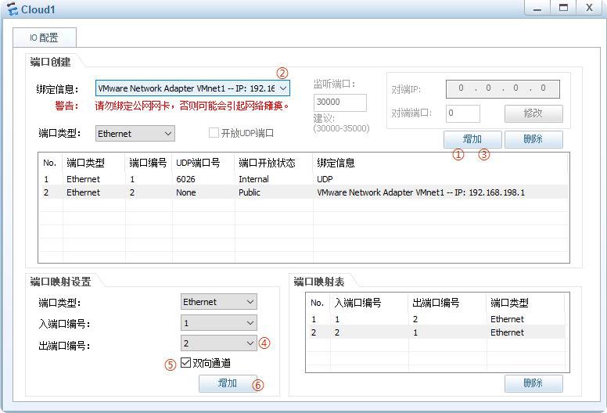Click 增加 button in 端口创建 section
Image resolution: width=607 pixels, height=413 pixels.
pos(472,139)
